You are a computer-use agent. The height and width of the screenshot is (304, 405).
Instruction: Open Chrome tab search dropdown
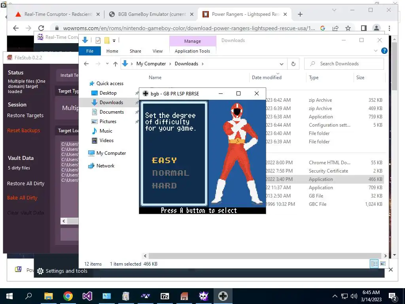click(334, 10)
